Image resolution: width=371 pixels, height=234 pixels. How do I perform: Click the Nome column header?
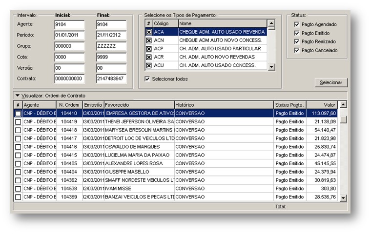(x=223, y=23)
